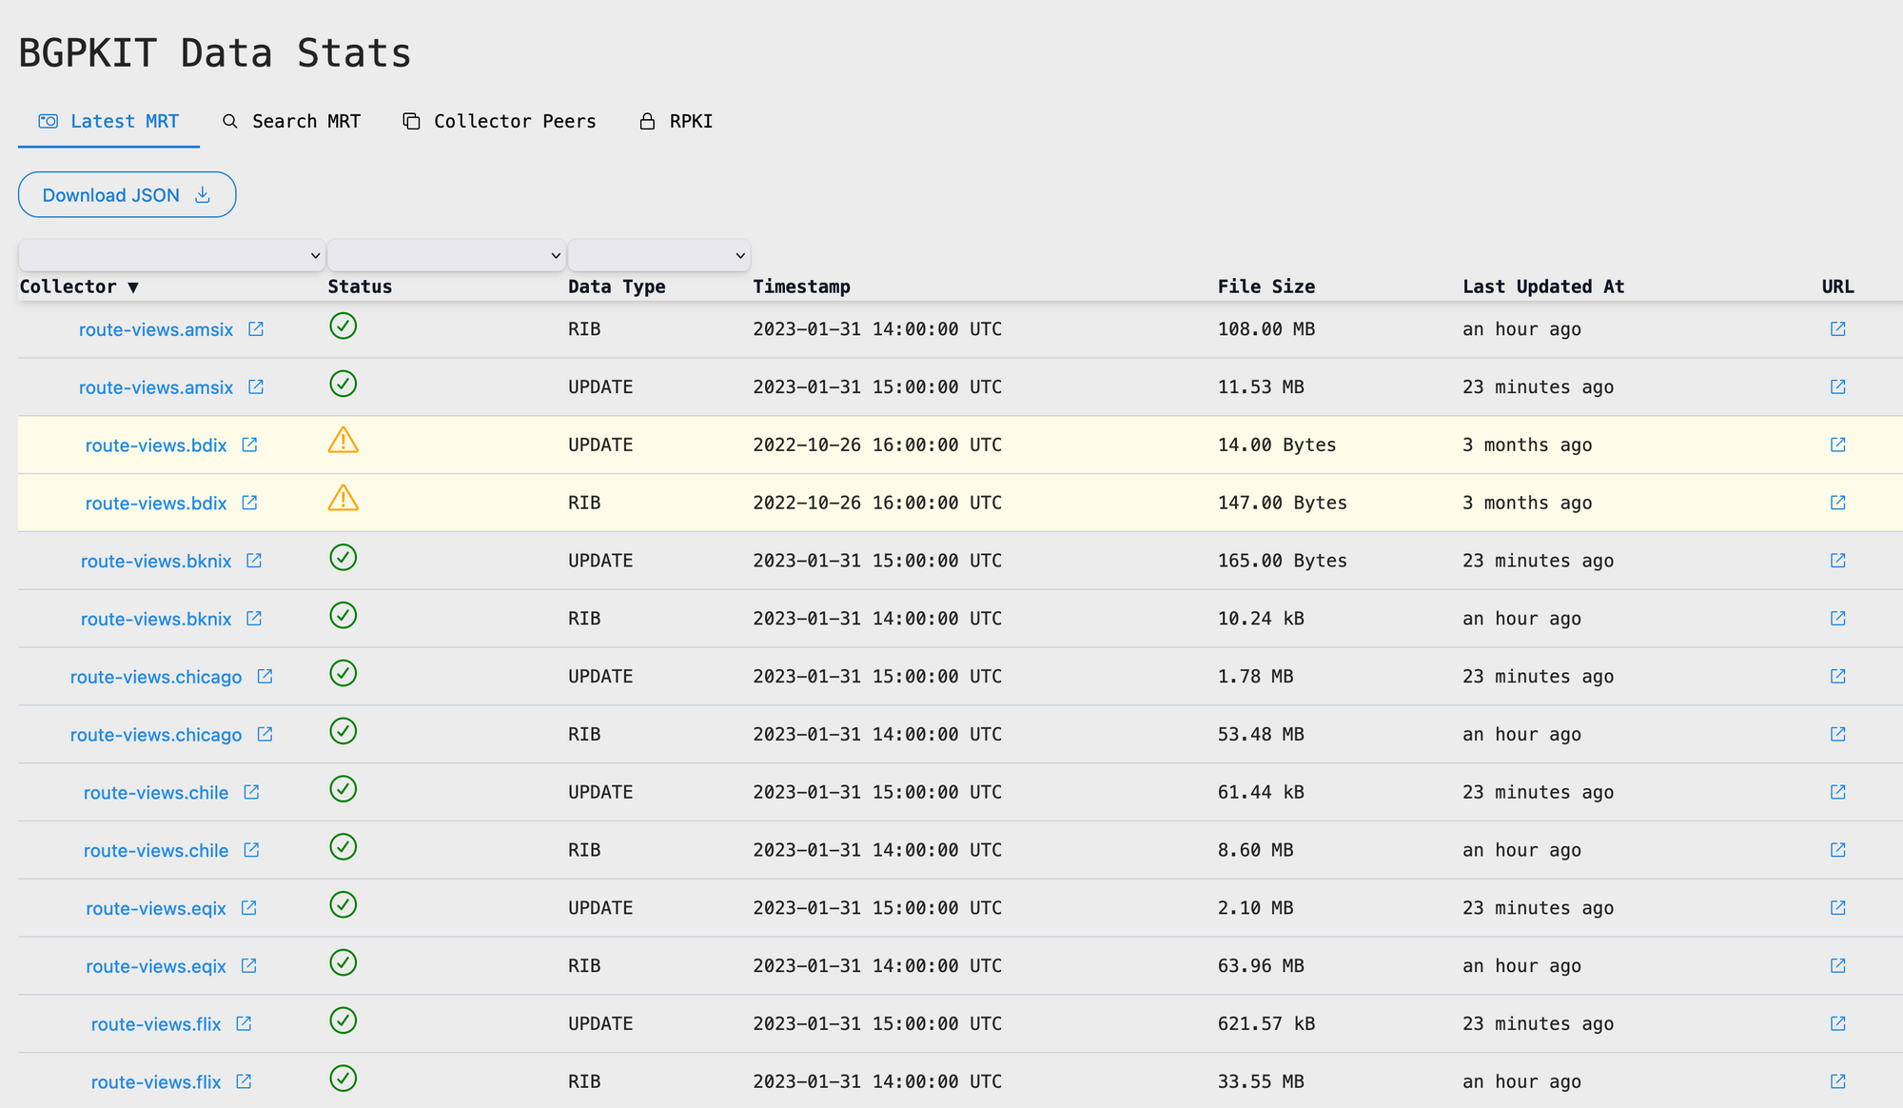This screenshot has width=1903, height=1108.
Task: Click timestamp in the bdix RIB row
Action: coord(877,503)
